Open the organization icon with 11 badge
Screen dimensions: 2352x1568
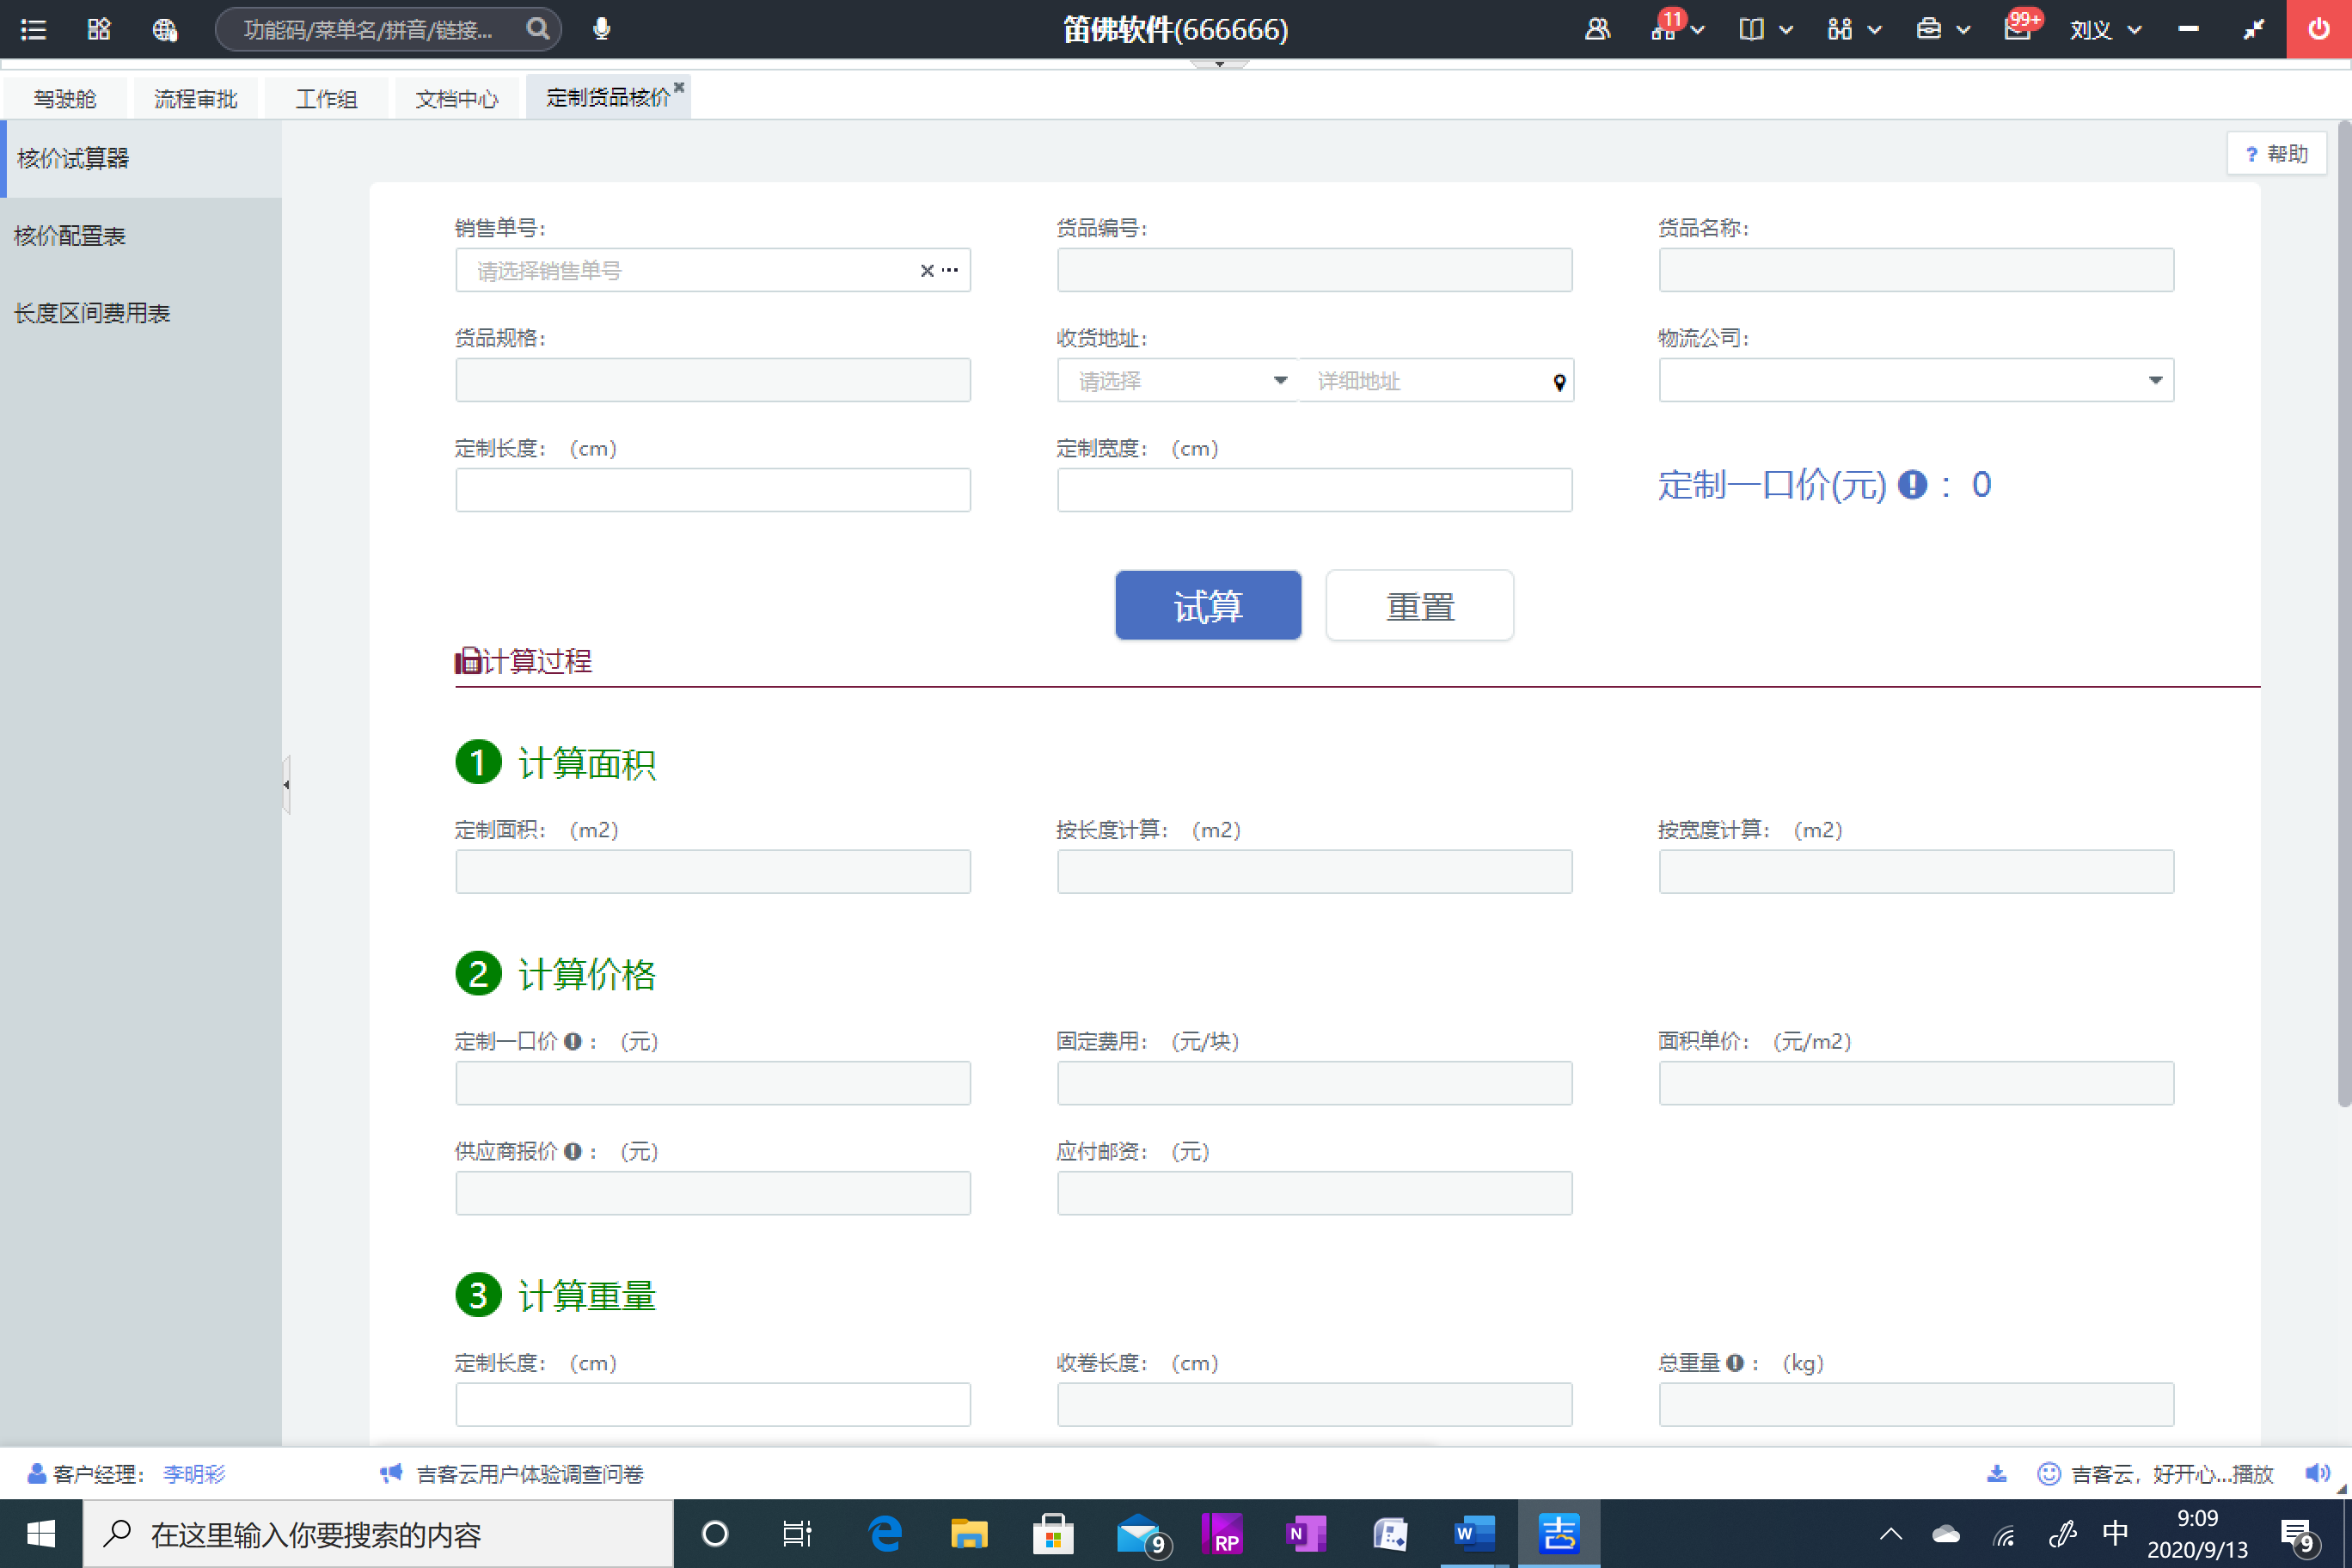[x=1663, y=29]
